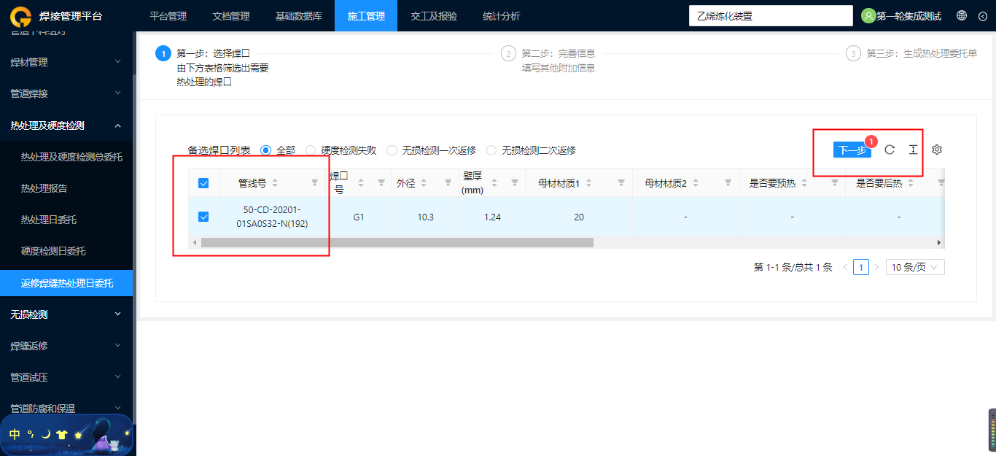Expand the 无损检测 sidebar section
The image size is (996, 456).
[x=66, y=314]
